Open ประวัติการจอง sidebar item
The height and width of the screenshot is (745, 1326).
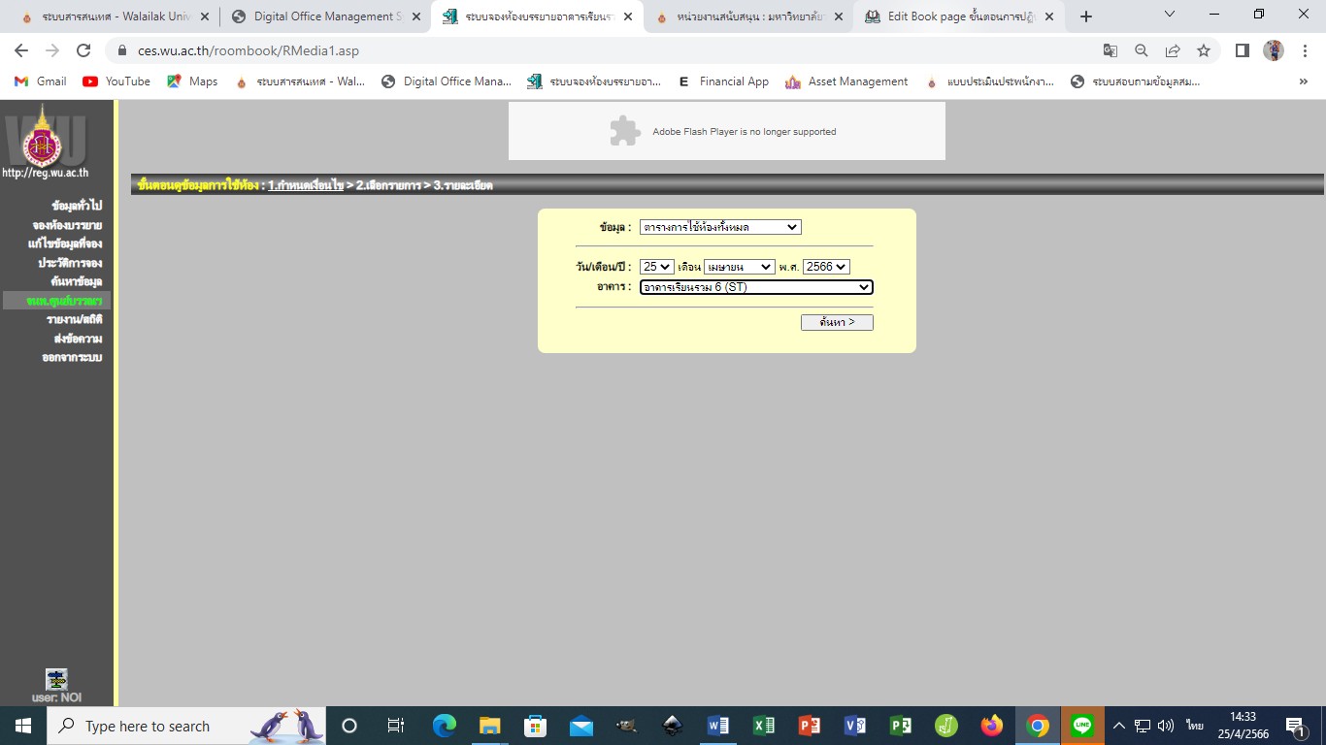click(70, 263)
